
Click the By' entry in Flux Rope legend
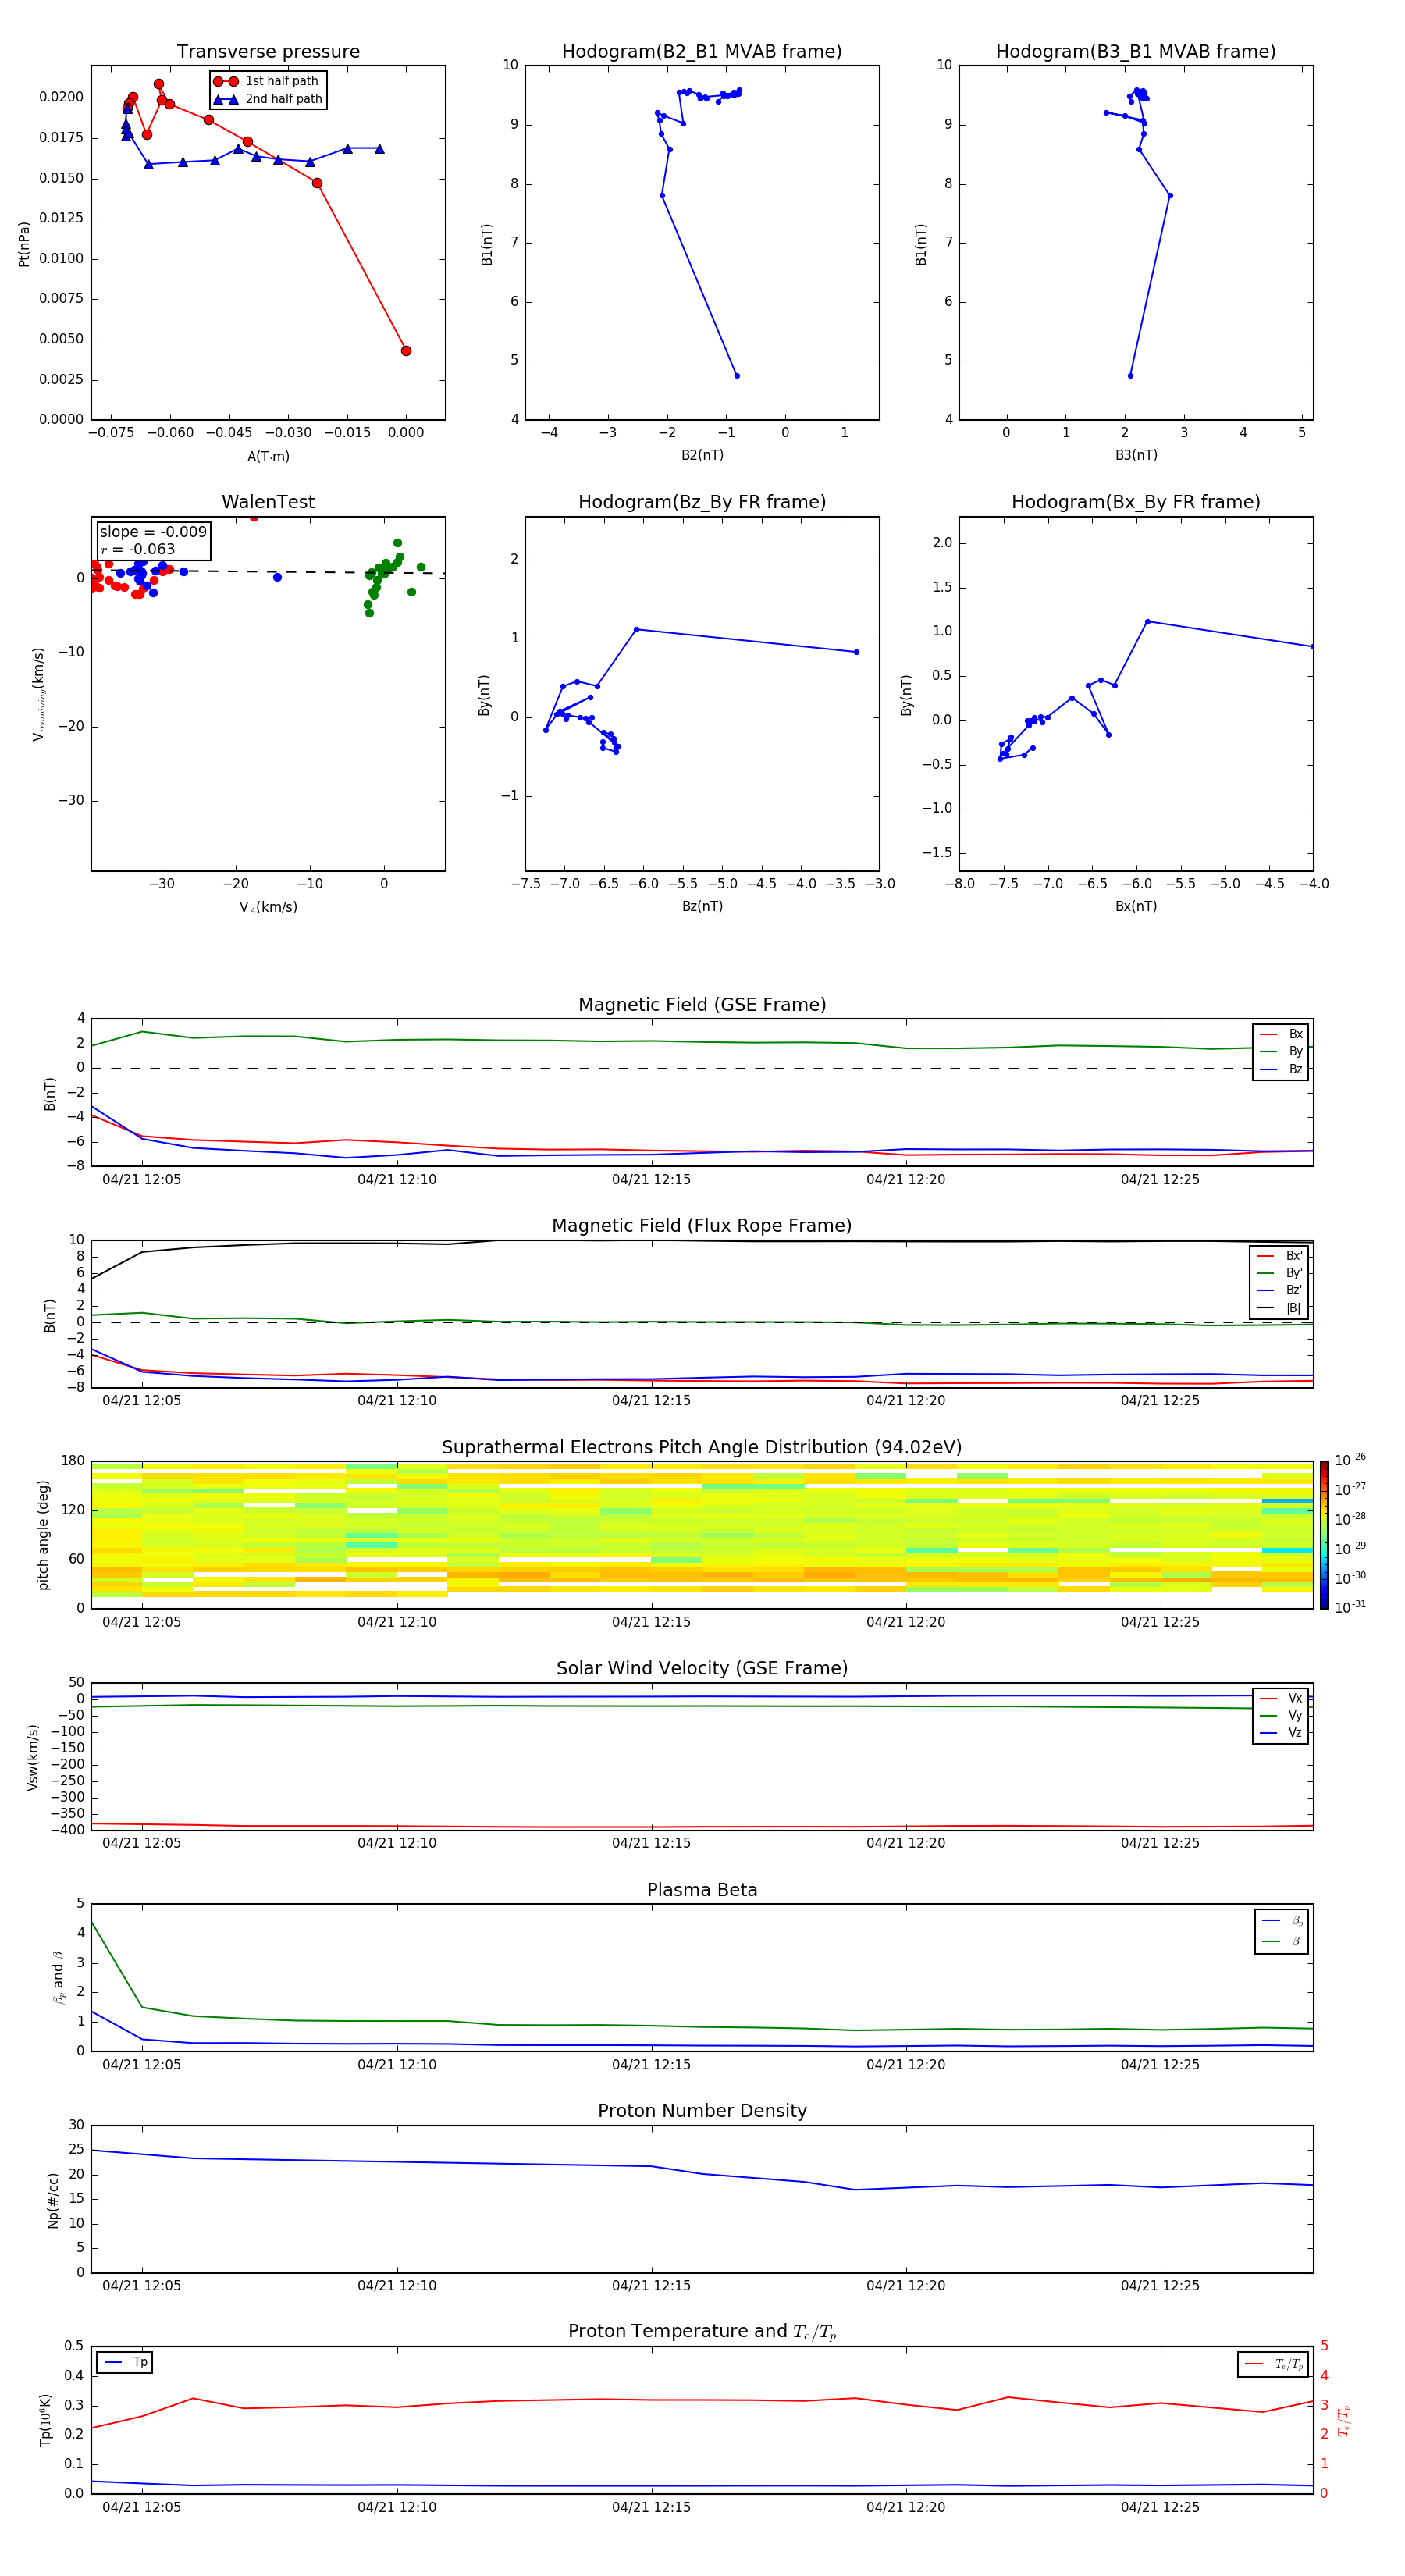tap(1279, 1274)
